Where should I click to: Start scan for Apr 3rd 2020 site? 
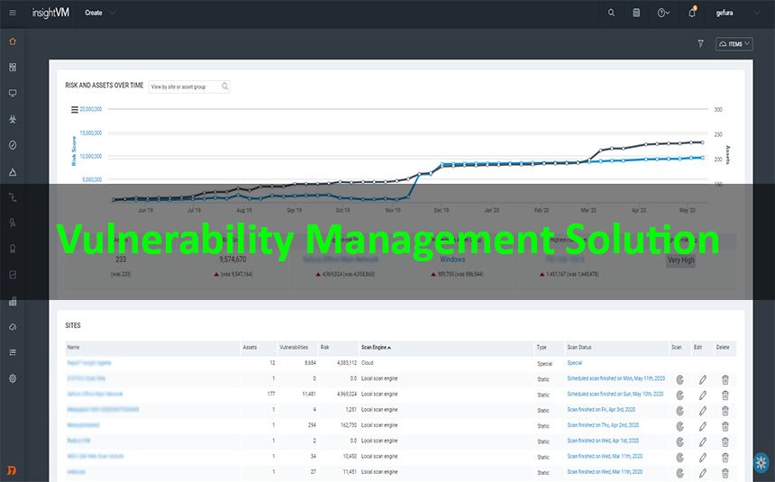(680, 411)
